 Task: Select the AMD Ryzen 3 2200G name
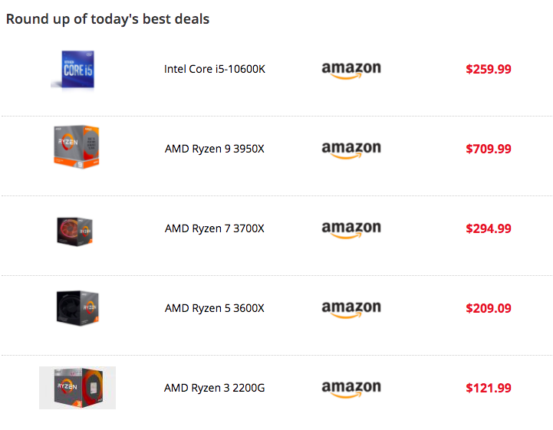[215, 388]
